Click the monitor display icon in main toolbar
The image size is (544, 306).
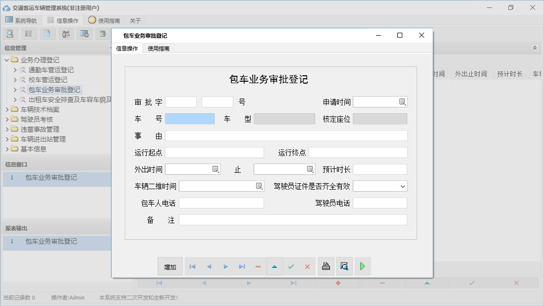coord(83,33)
